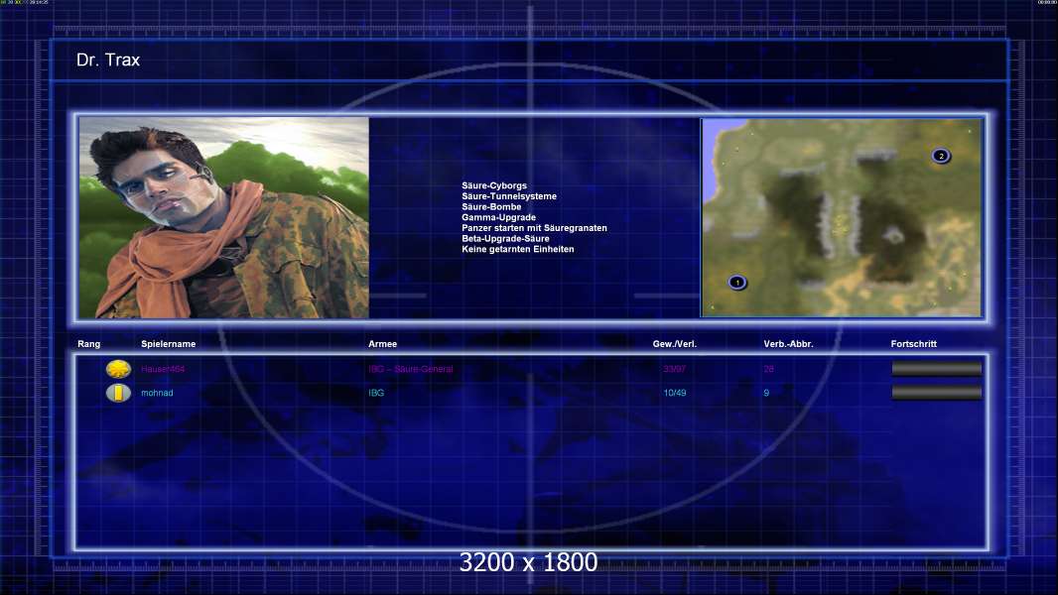Click the Keine getarnten Einheiten line

point(518,249)
